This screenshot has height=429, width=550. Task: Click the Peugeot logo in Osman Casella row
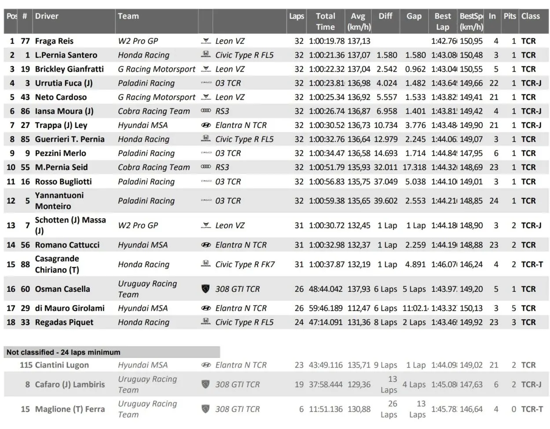pyautogui.click(x=205, y=289)
